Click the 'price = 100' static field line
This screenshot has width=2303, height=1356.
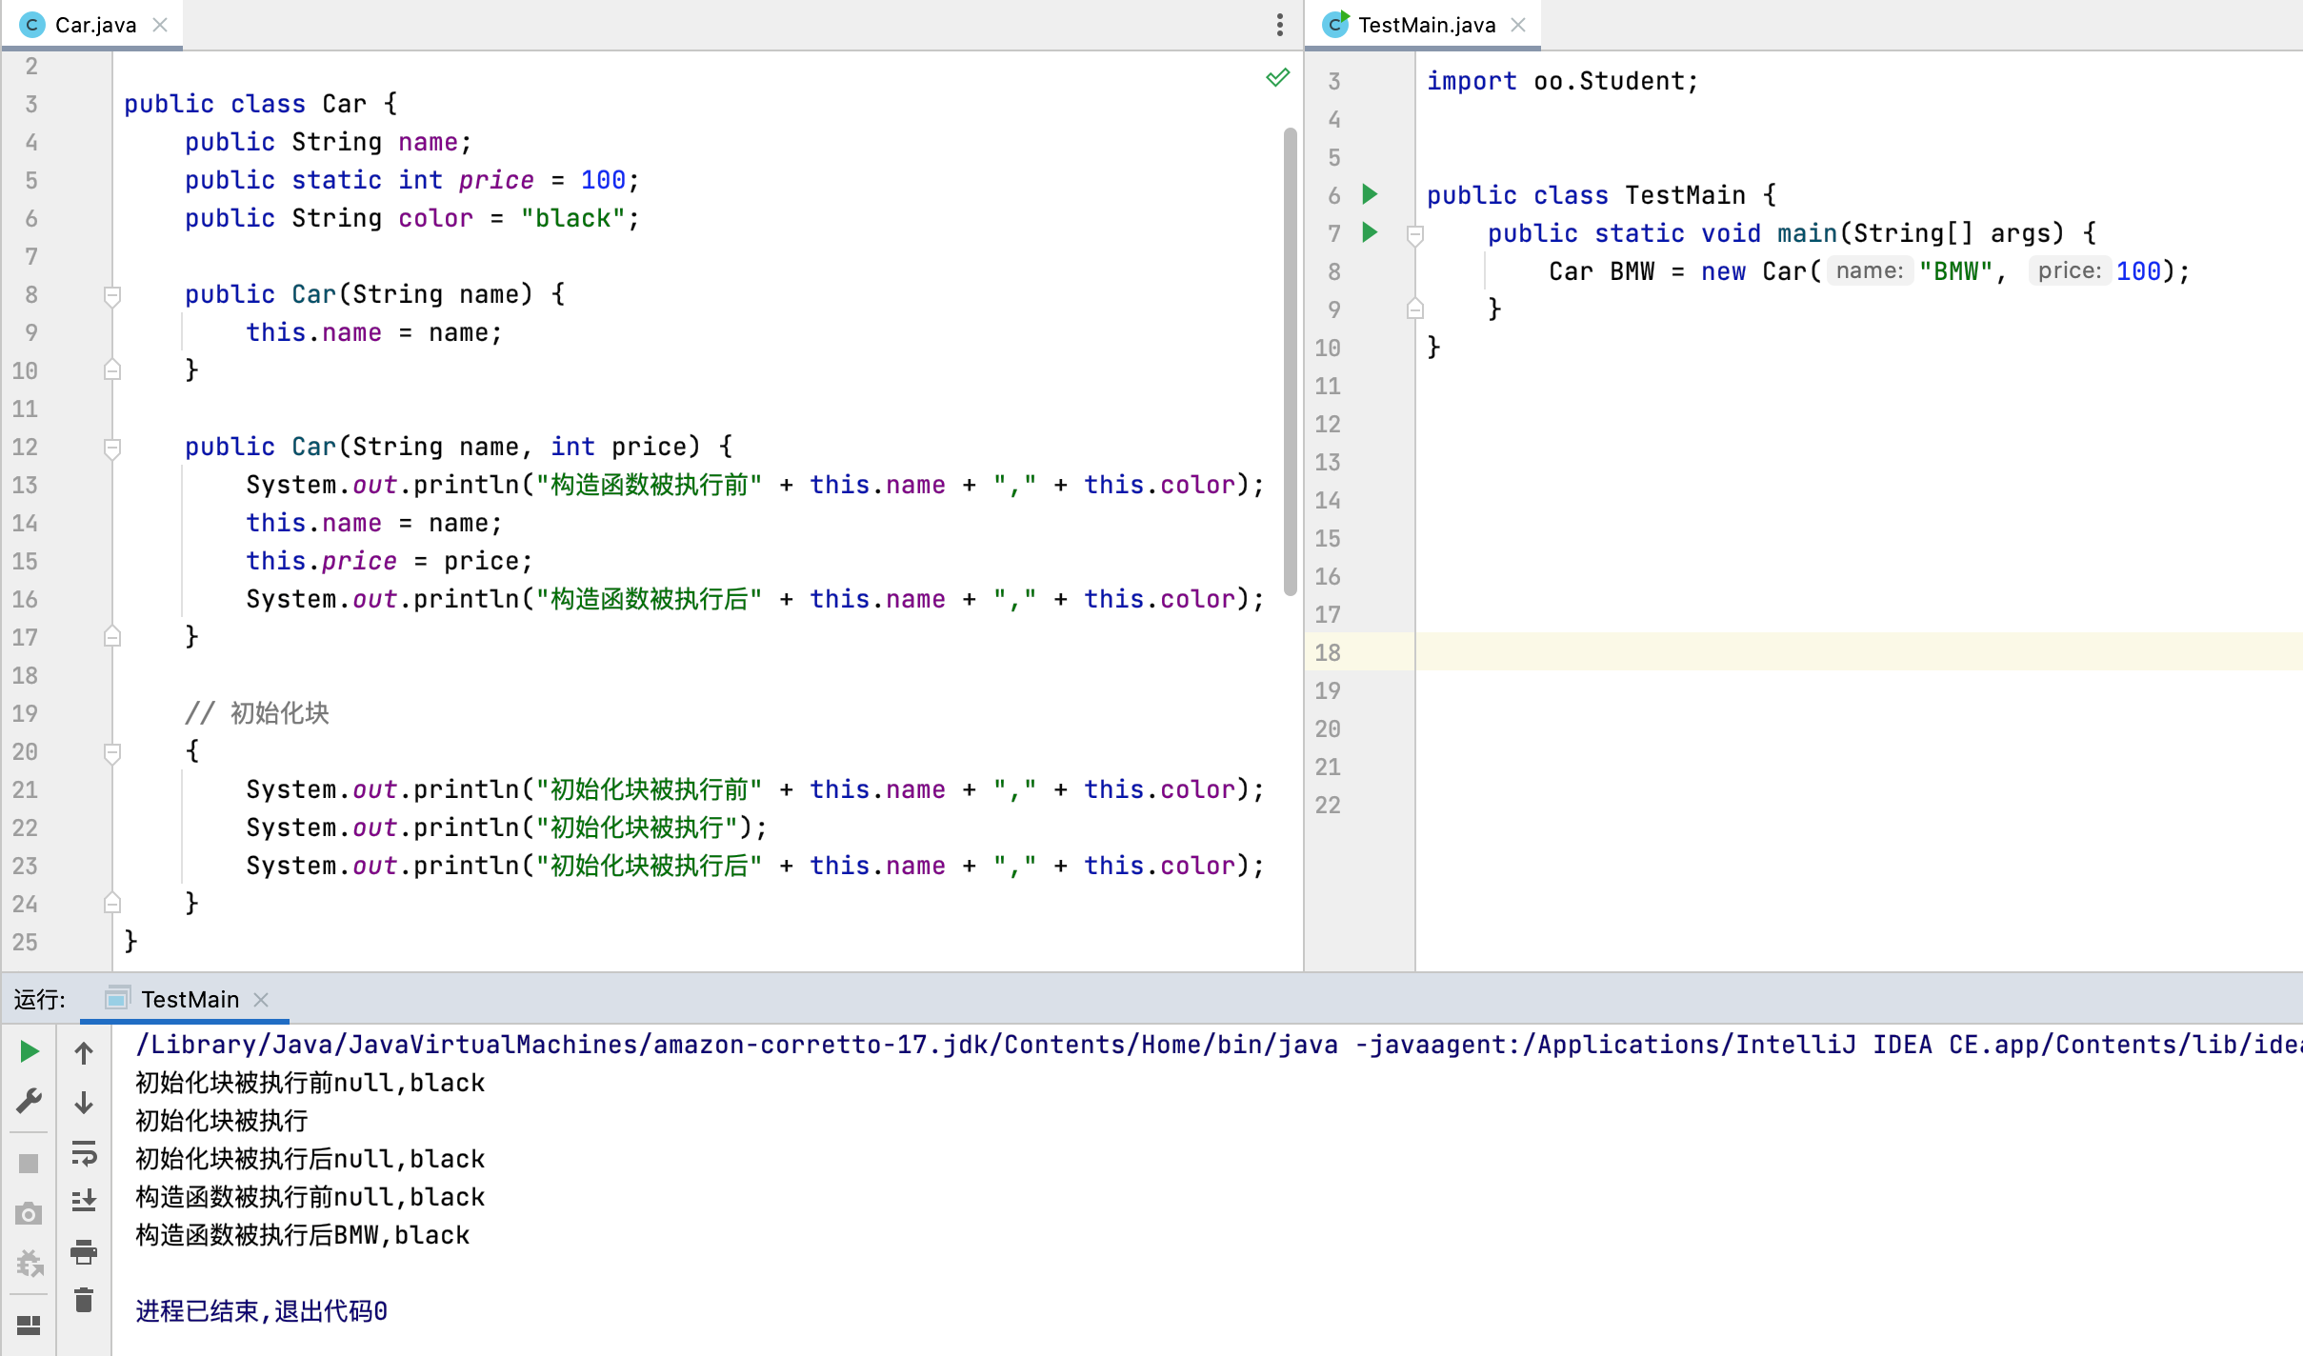[411, 180]
